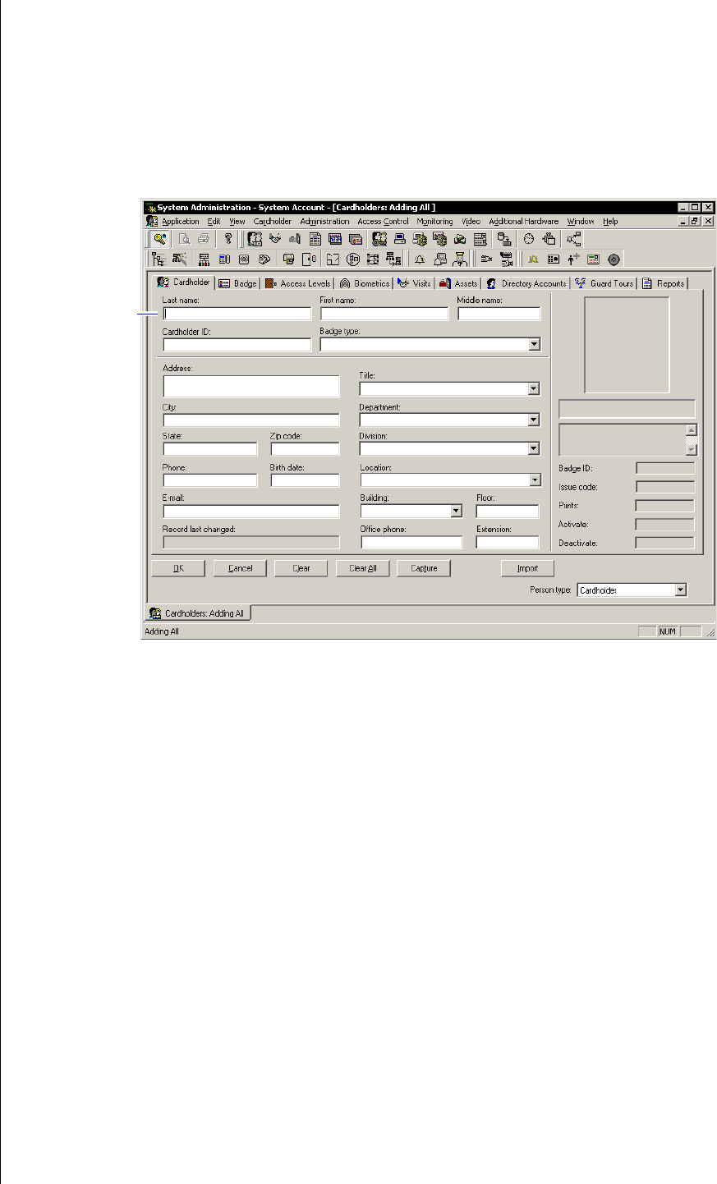Open the Help menu
This screenshot has width=717, height=1184.
pyautogui.click(x=610, y=222)
